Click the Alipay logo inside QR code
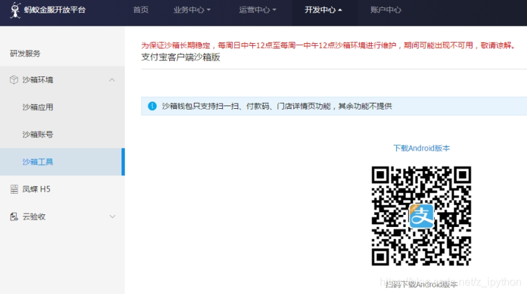This screenshot has width=527, height=294. pyautogui.click(x=421, y=216)
